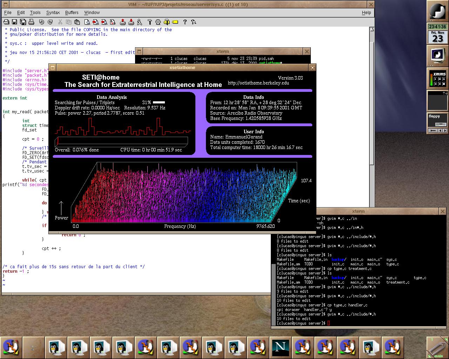Click the floppy applet previous arrow
The image size is (449, 359).
point(440,131)
